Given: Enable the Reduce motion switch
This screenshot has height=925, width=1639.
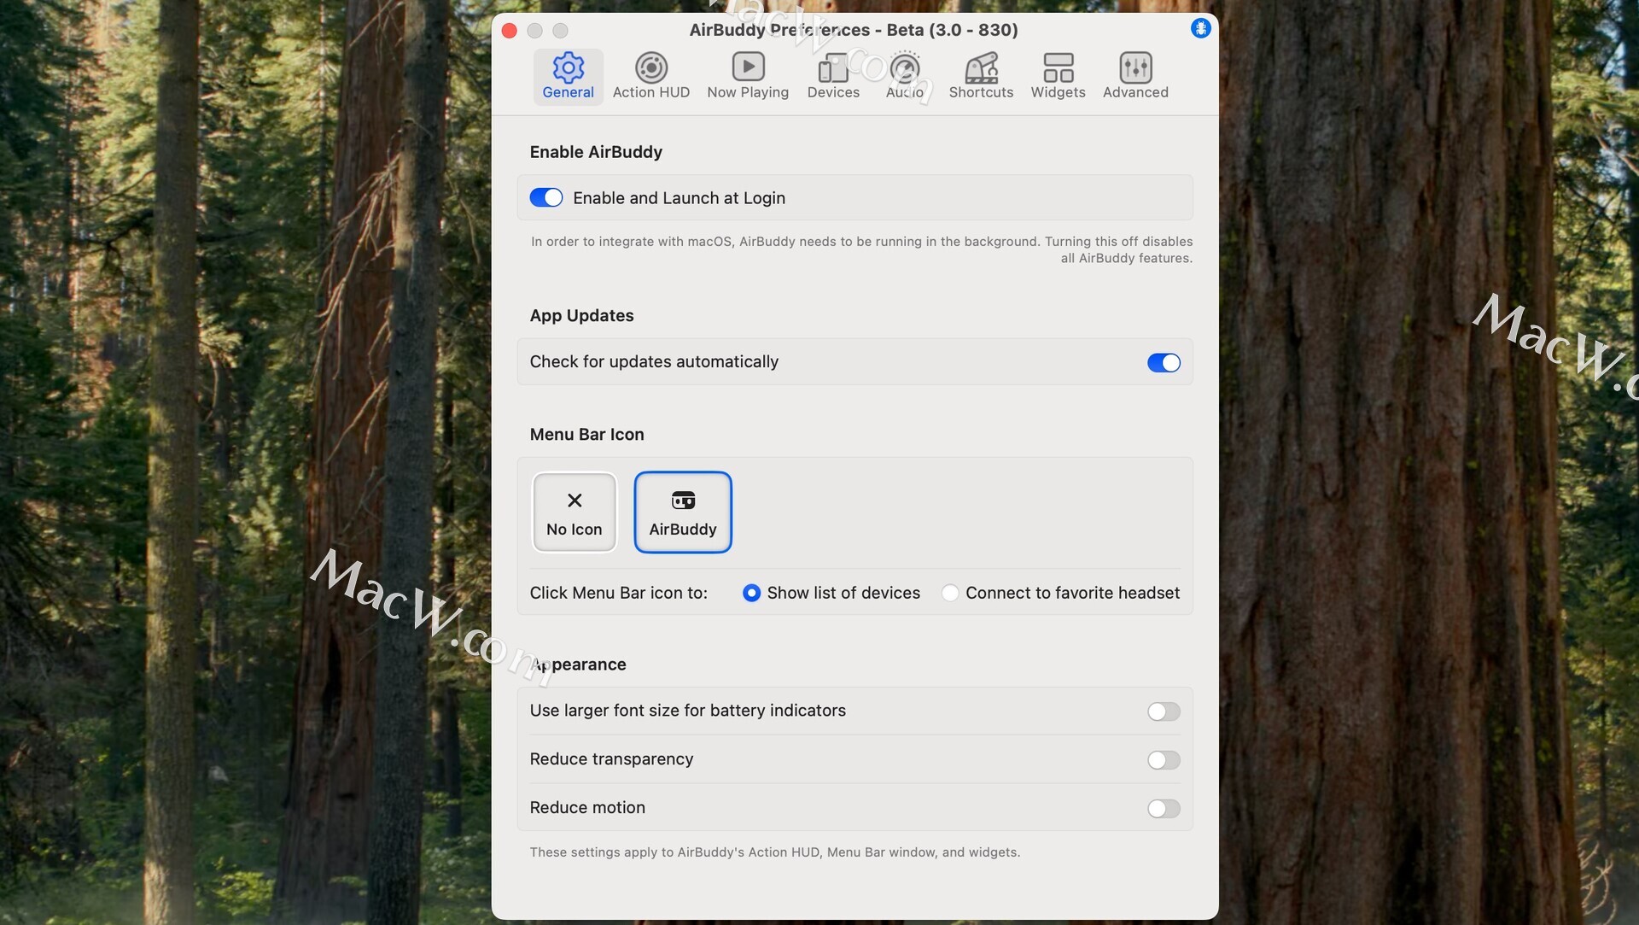Looking at the screenshot, I should tap(1164, 809).
